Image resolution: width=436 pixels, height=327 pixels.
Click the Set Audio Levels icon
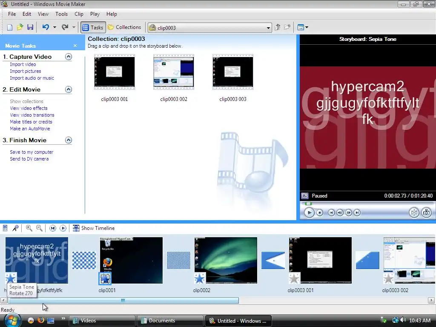coord(5,228)
